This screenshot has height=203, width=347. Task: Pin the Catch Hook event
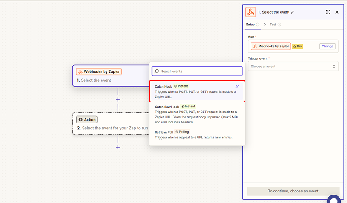[237, 86]
